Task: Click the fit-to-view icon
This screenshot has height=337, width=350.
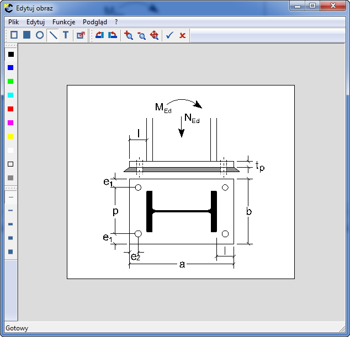Action: 155,35
